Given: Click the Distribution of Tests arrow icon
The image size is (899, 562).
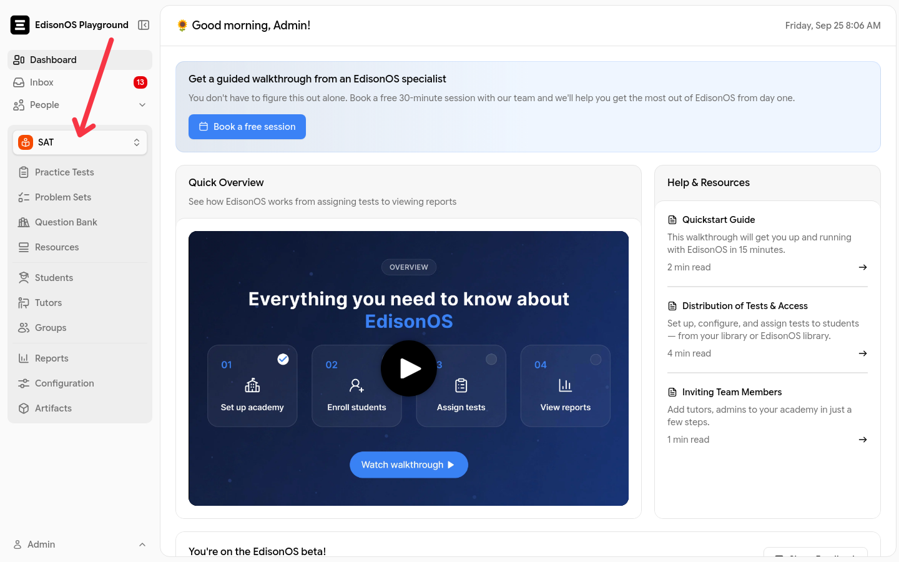Looking at the screenshot, I should (x=863, y=353).
